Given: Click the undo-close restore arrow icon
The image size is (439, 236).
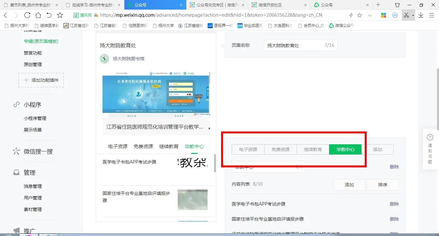Looking at the screenshot, I should [x=49, y=15].
